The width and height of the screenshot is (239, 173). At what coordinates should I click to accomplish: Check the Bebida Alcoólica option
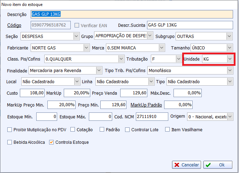pyautogui.click(x=9, y=142)
